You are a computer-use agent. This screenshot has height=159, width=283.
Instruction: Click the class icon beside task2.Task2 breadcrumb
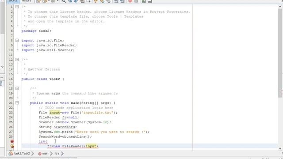pos(11,153)
